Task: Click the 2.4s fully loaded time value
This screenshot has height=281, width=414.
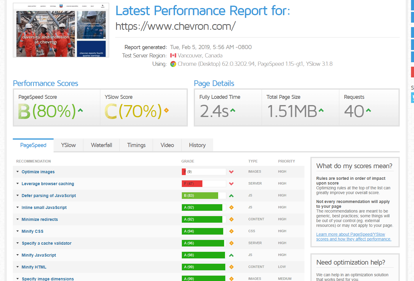Action: (214, 111)
